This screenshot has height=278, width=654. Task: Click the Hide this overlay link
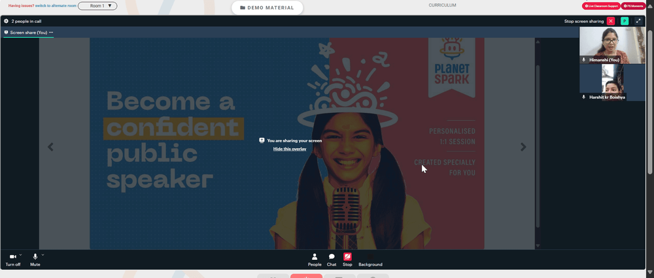(x=290, y=149)
